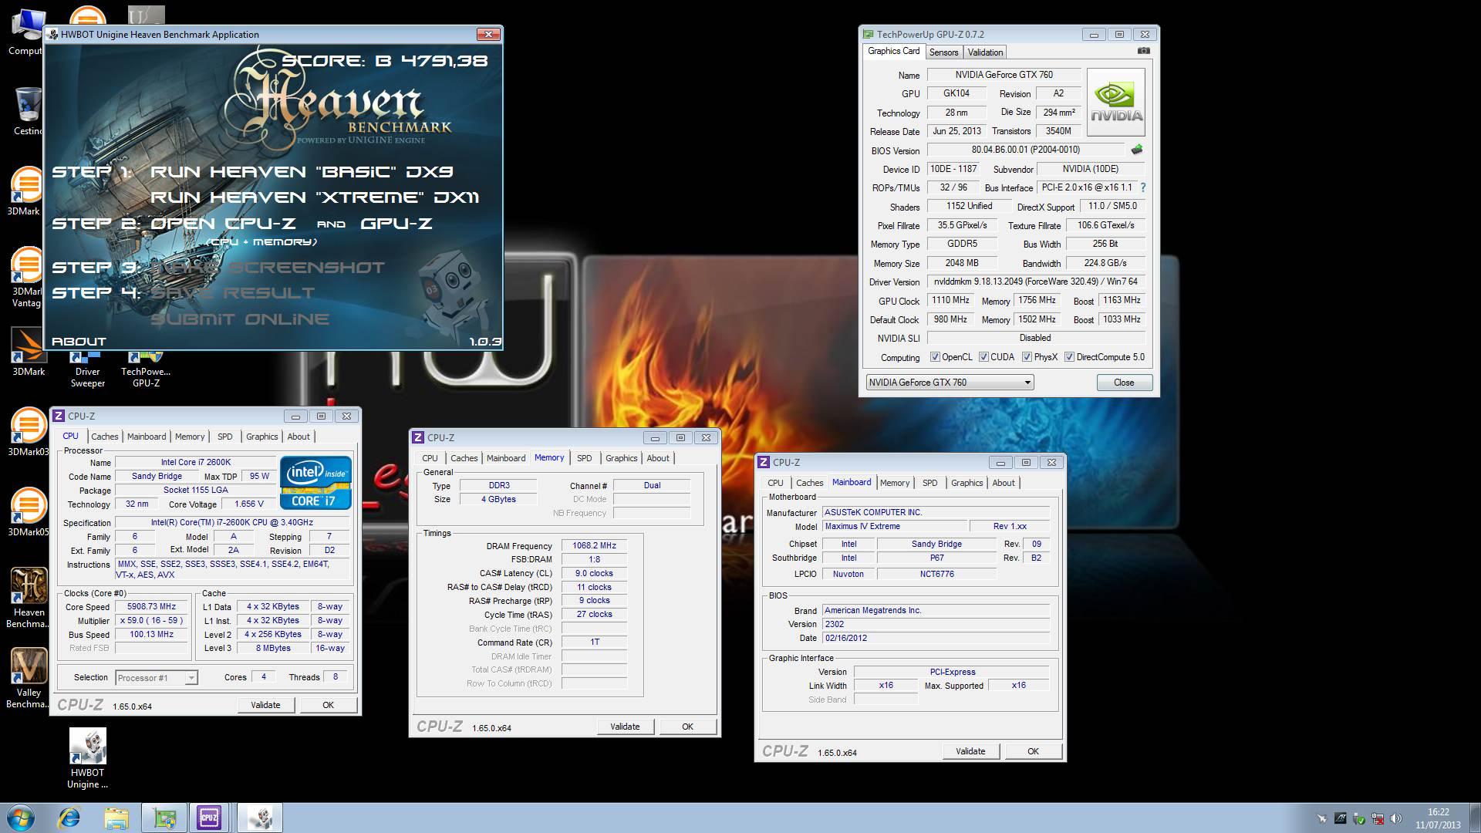Launch Valley Benchmark desktop icon
The image size is (1481, 833).
tap(29, 678)
